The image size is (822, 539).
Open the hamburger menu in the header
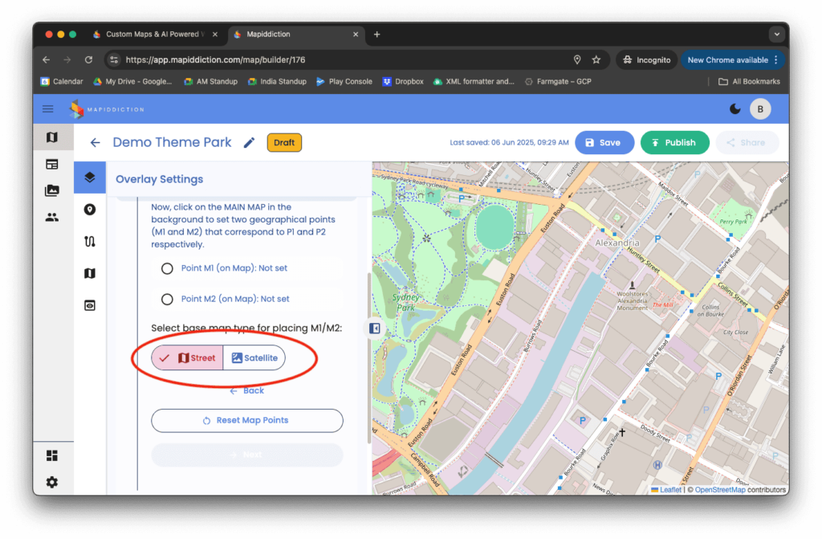click(48, 109)
